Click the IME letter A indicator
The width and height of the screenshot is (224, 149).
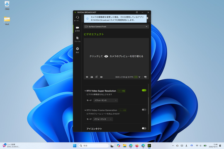186,146
